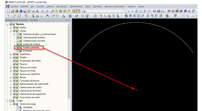This screenshot has width=202, height=111.
Task: Enable the En barras checkbox
Action: point(18,51)
